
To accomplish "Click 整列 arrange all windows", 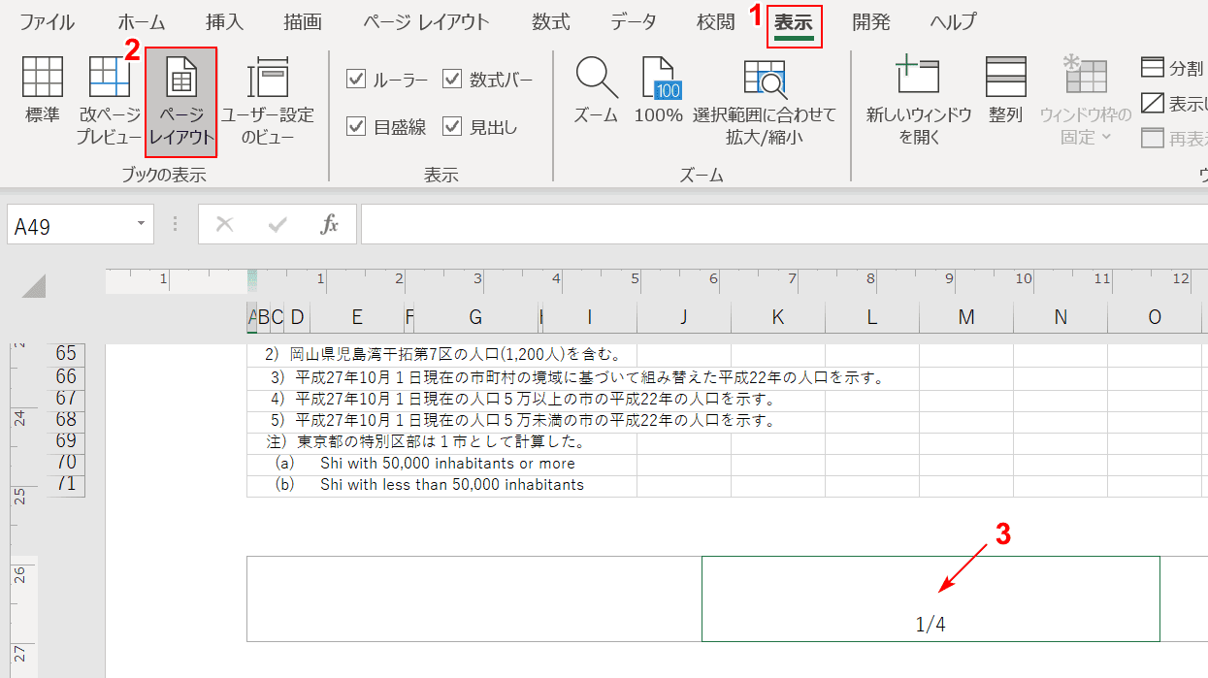I will [x=1006, y=90].
